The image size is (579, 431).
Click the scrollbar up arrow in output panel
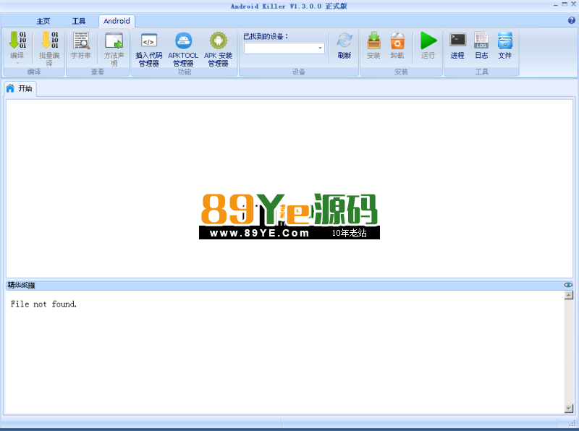coord(569,295)
